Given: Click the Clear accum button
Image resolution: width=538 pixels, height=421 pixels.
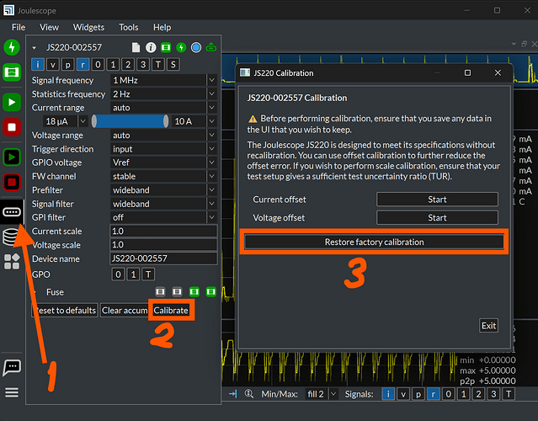Looking at the screenshot, I should [x=125, y=310].
